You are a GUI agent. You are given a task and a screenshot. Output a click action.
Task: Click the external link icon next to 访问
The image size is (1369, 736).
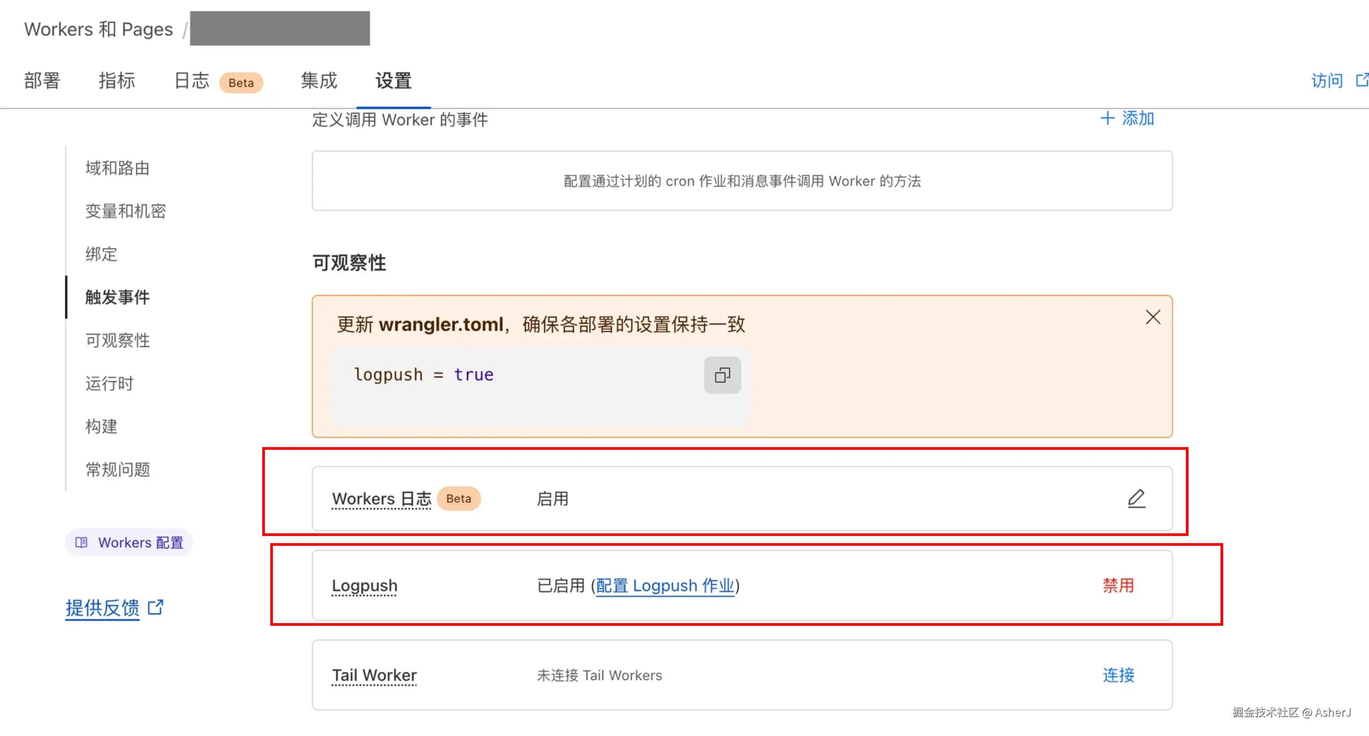(1362, 80)
